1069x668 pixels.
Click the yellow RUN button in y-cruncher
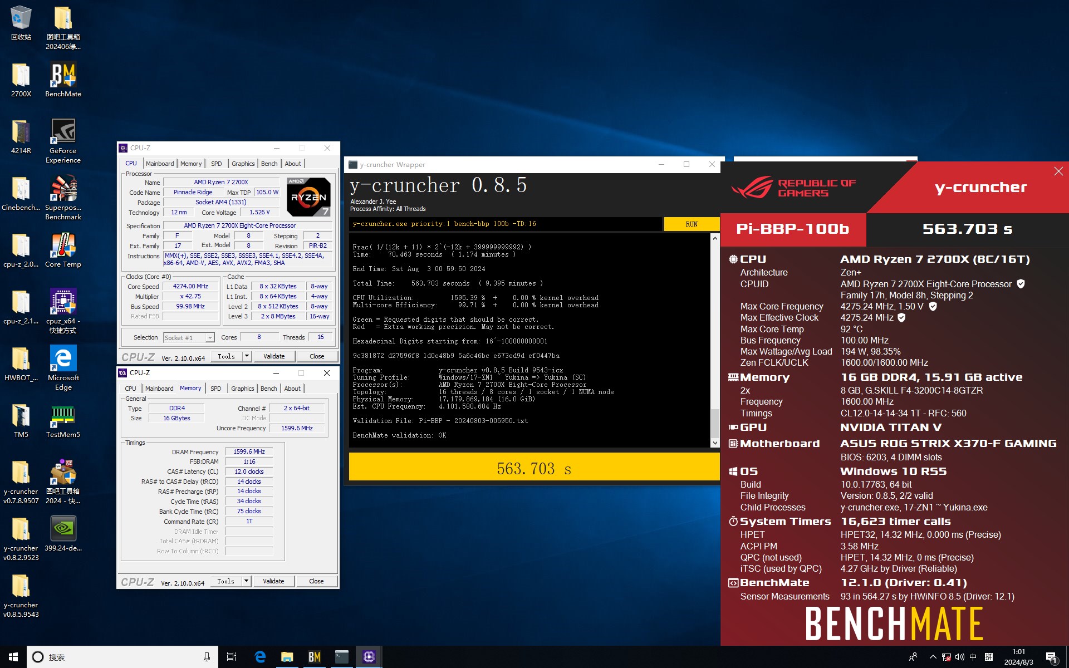pyautogui.click(x=692, y=224)
